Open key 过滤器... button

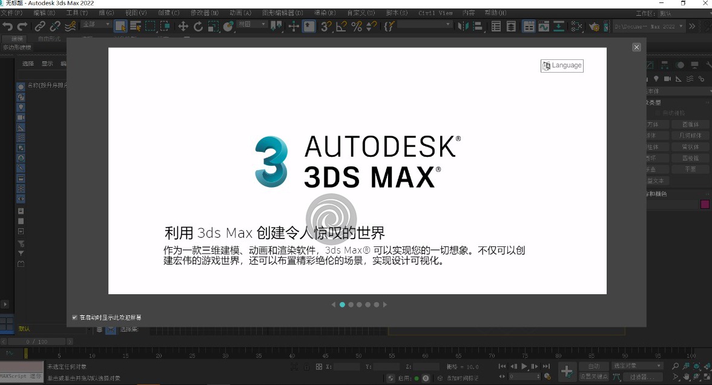[x=642, y=377]
